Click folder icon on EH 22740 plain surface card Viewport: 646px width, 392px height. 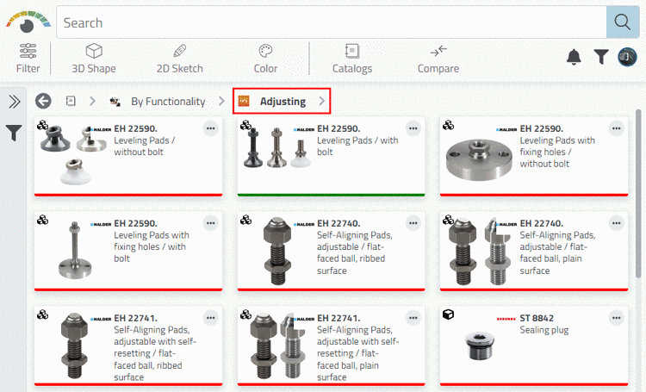[x=448, y=220]
